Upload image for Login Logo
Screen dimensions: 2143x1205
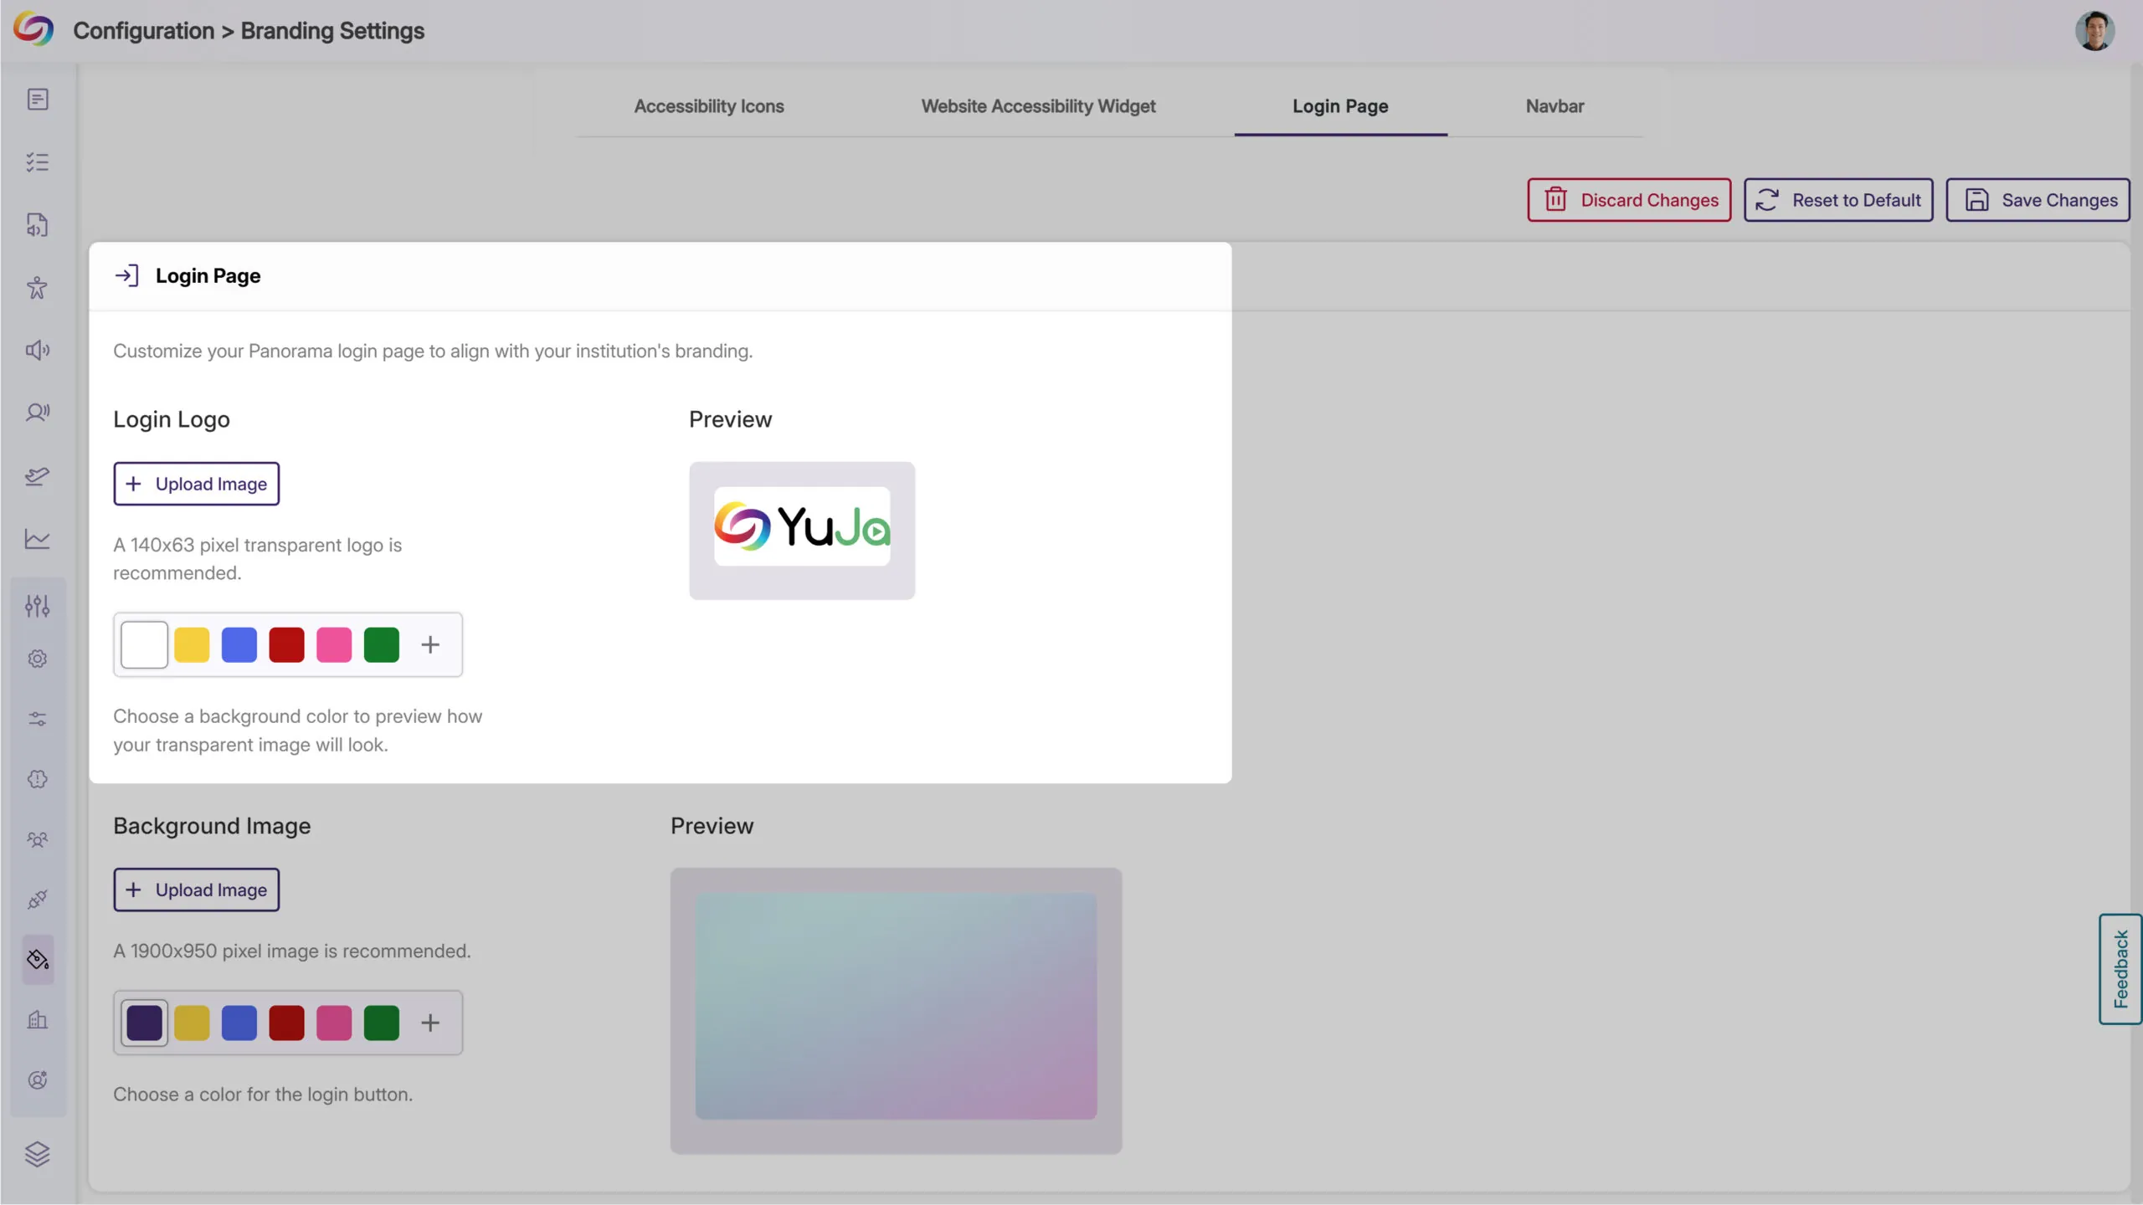pos(196,484)
